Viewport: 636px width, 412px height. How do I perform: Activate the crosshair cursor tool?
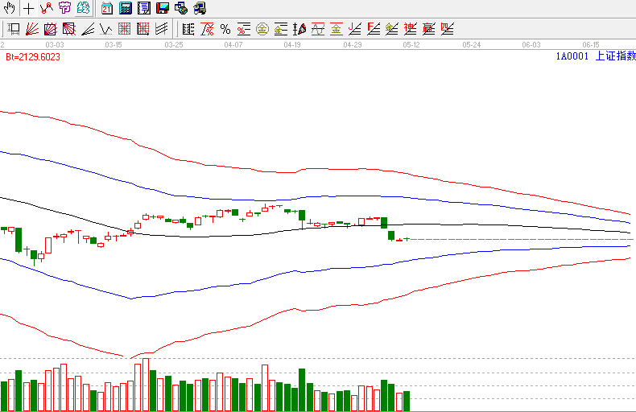tap(29, 9)
